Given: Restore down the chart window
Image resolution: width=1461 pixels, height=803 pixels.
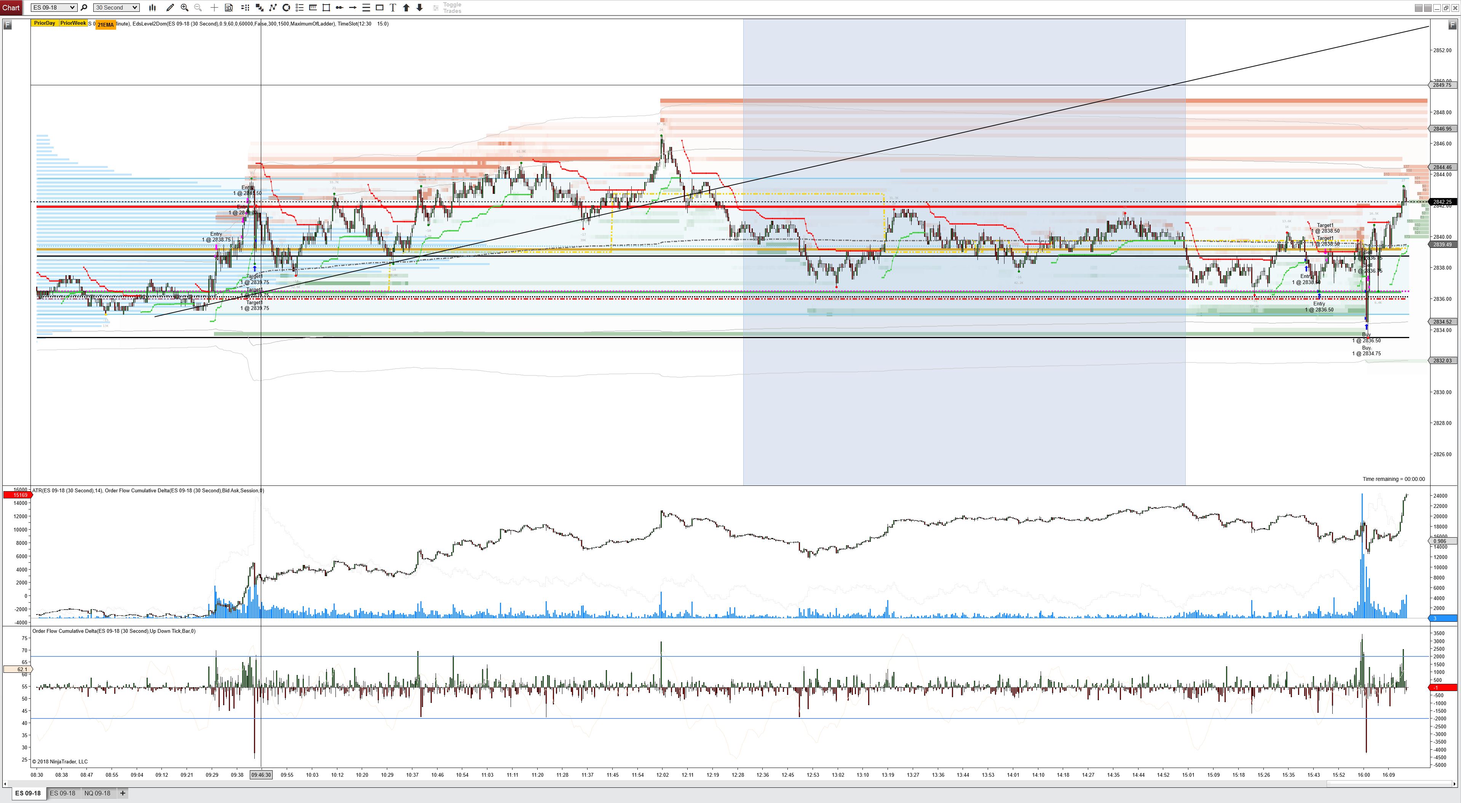Looking at the screenshot, I should tap(1446, 7).
